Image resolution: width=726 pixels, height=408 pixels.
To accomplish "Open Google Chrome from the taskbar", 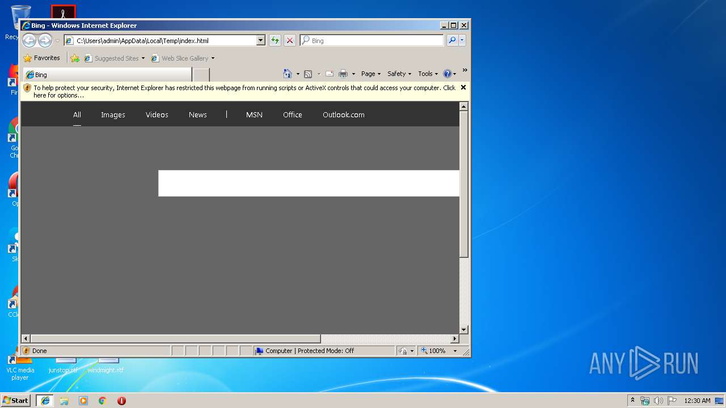I will [x=103, y=401].
